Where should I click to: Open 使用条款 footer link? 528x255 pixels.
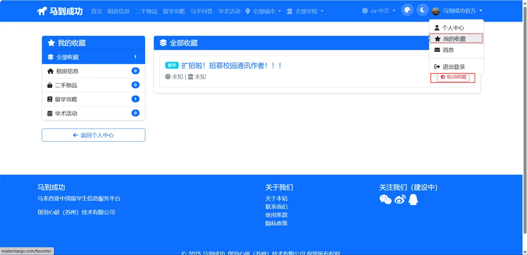click(x=276, y=215)
